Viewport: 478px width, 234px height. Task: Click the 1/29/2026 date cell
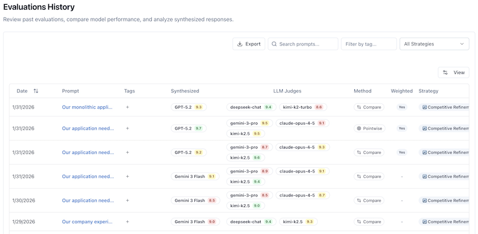(x=23, y=221)
